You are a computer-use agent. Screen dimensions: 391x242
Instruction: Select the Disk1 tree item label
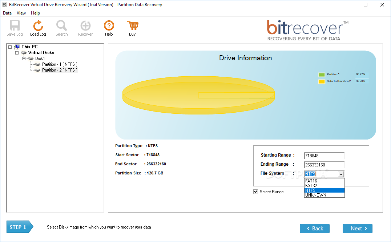pyautogui.click(x=40, y=59)
